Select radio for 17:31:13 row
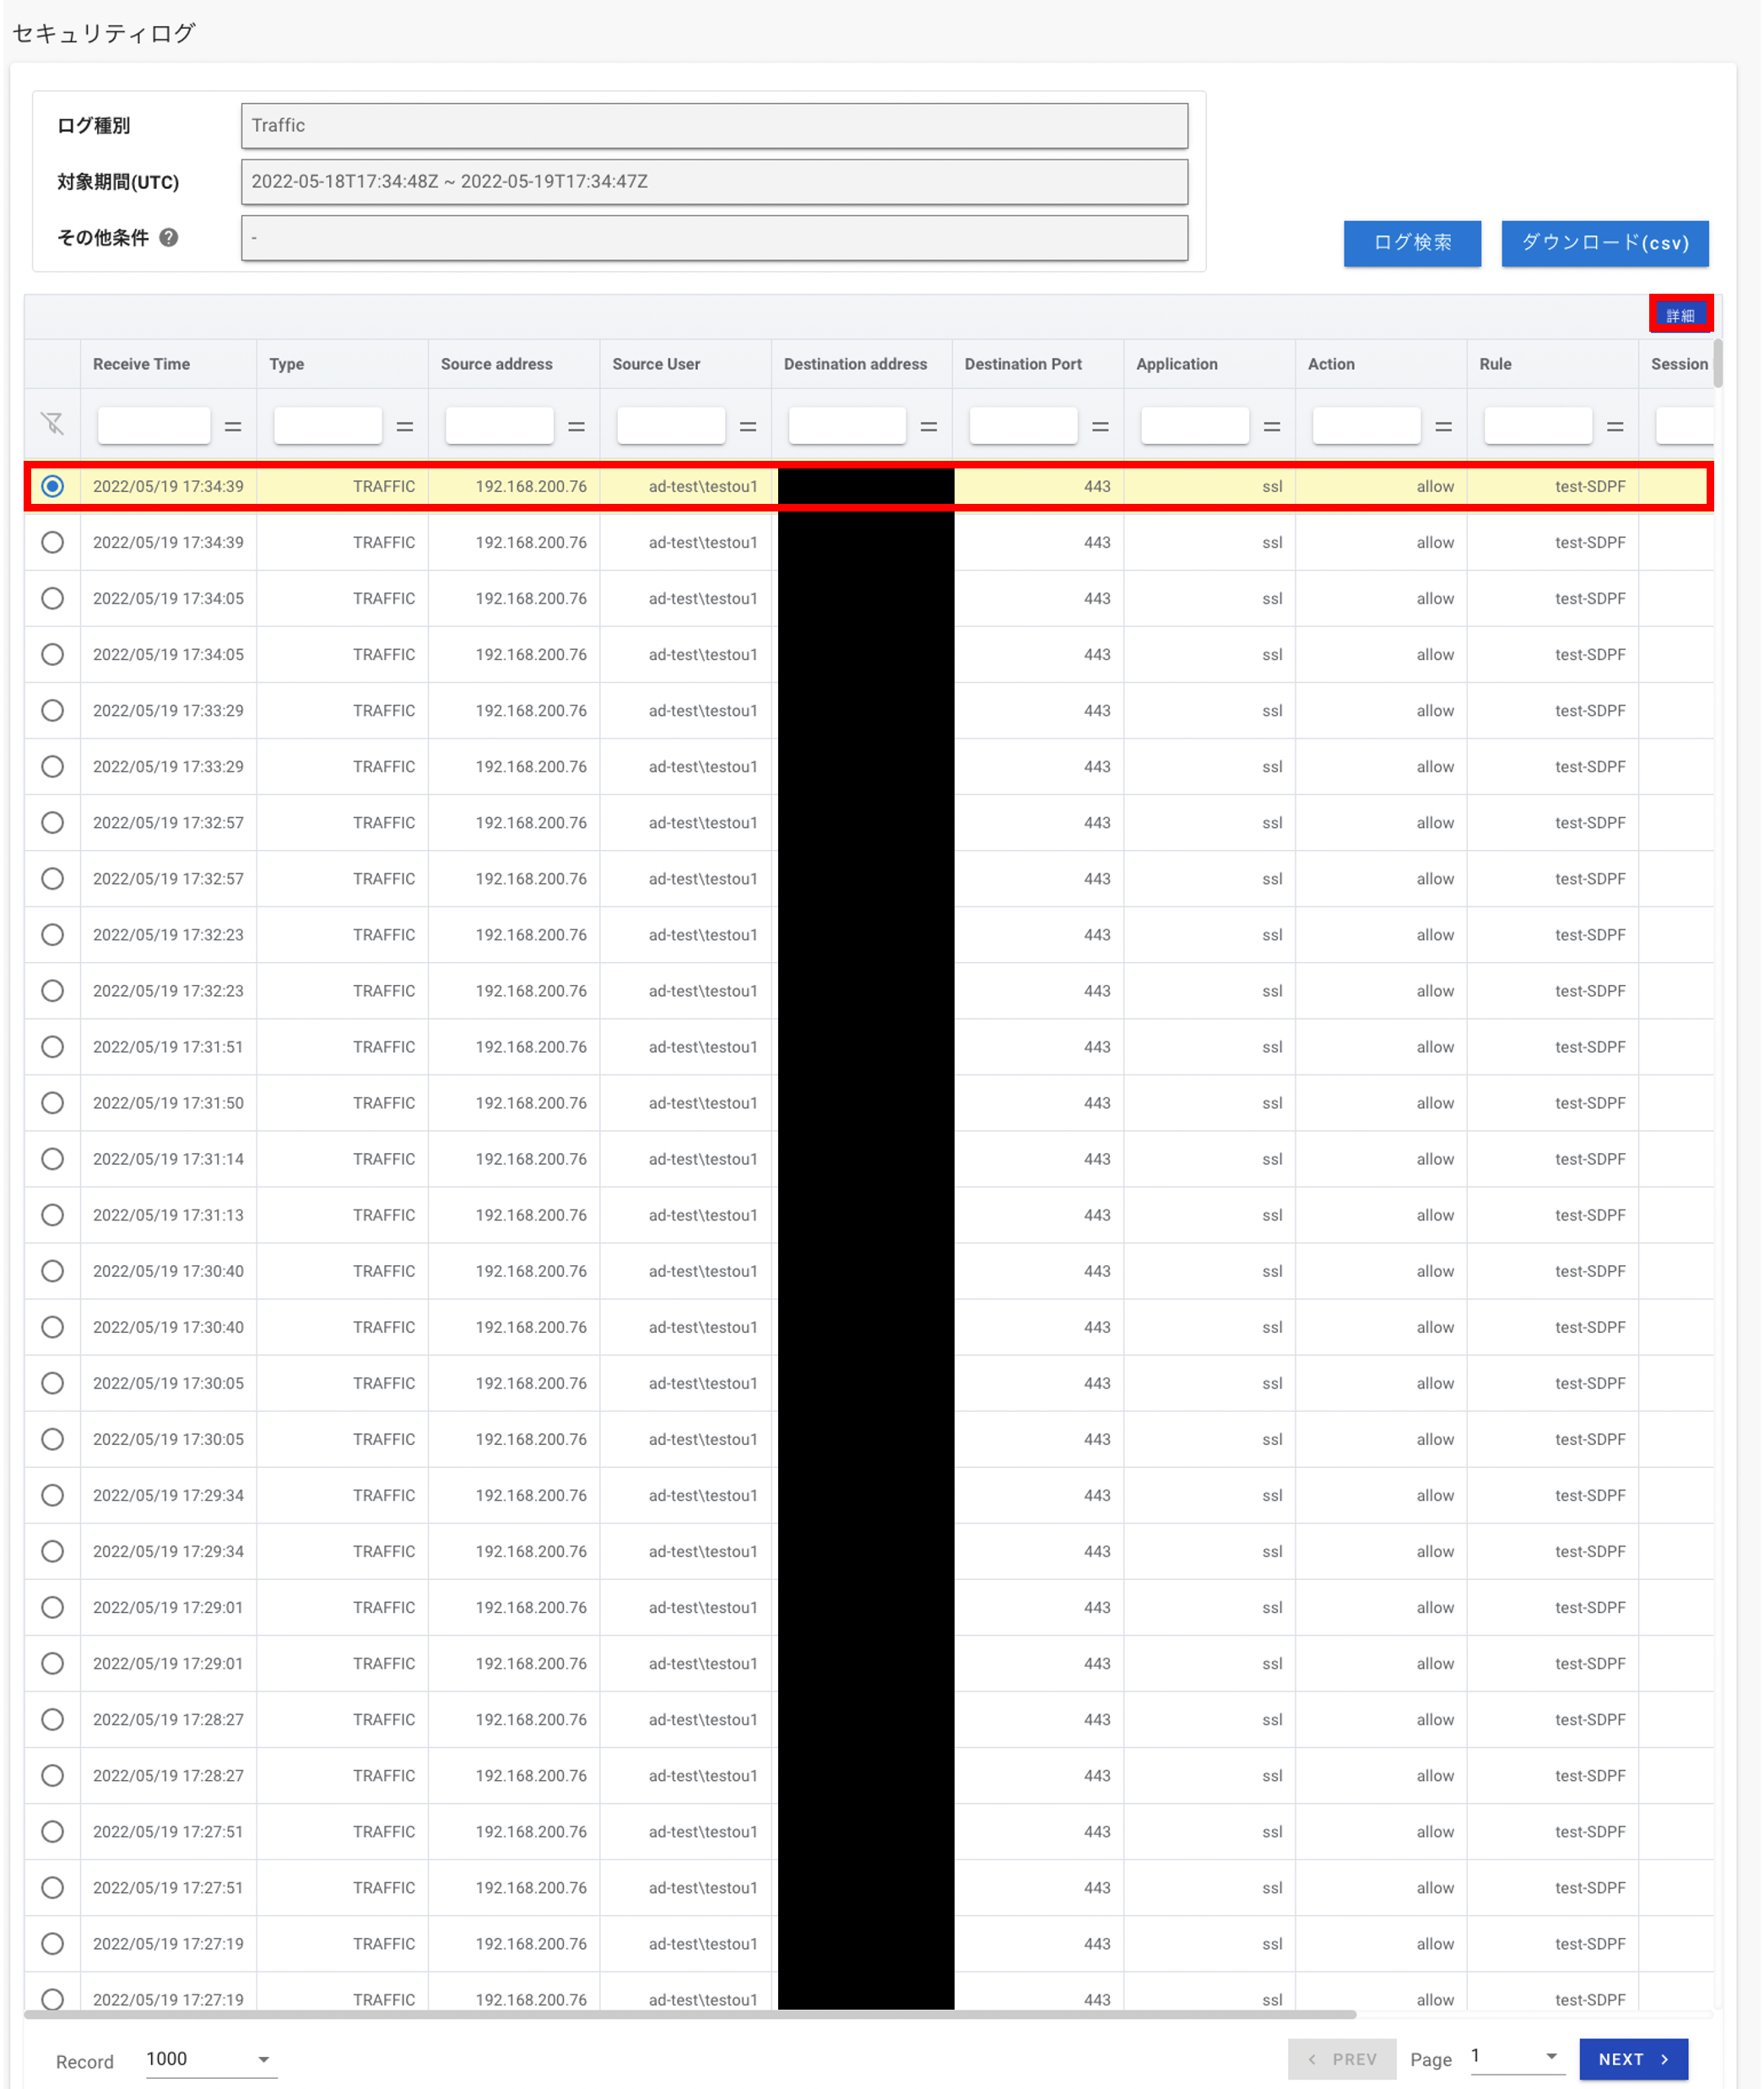This screenshot has height=2089, width=1764. point(53,1214)
